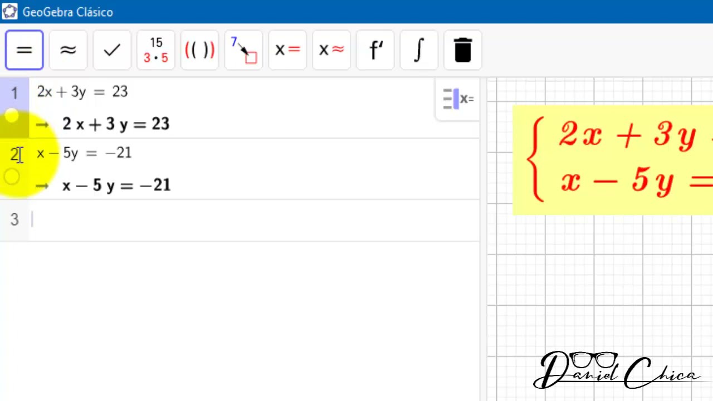The width and height of the screenshot is (713, 401).
Task: Select the Numeric approximation (≈) tool
Action: point(68,50)
